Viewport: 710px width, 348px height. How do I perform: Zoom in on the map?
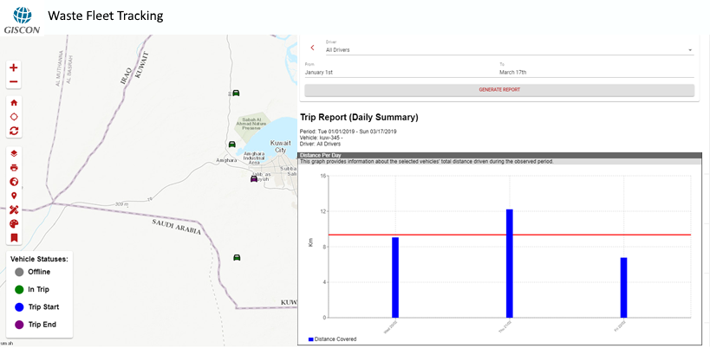14,68
